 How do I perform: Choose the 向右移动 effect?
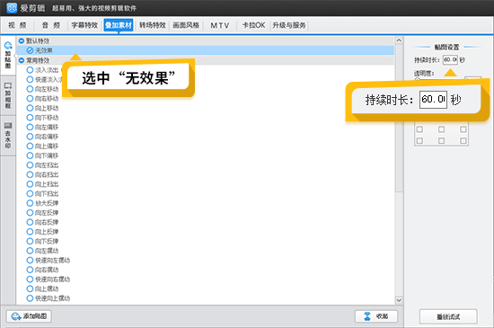tap(42, 99)
